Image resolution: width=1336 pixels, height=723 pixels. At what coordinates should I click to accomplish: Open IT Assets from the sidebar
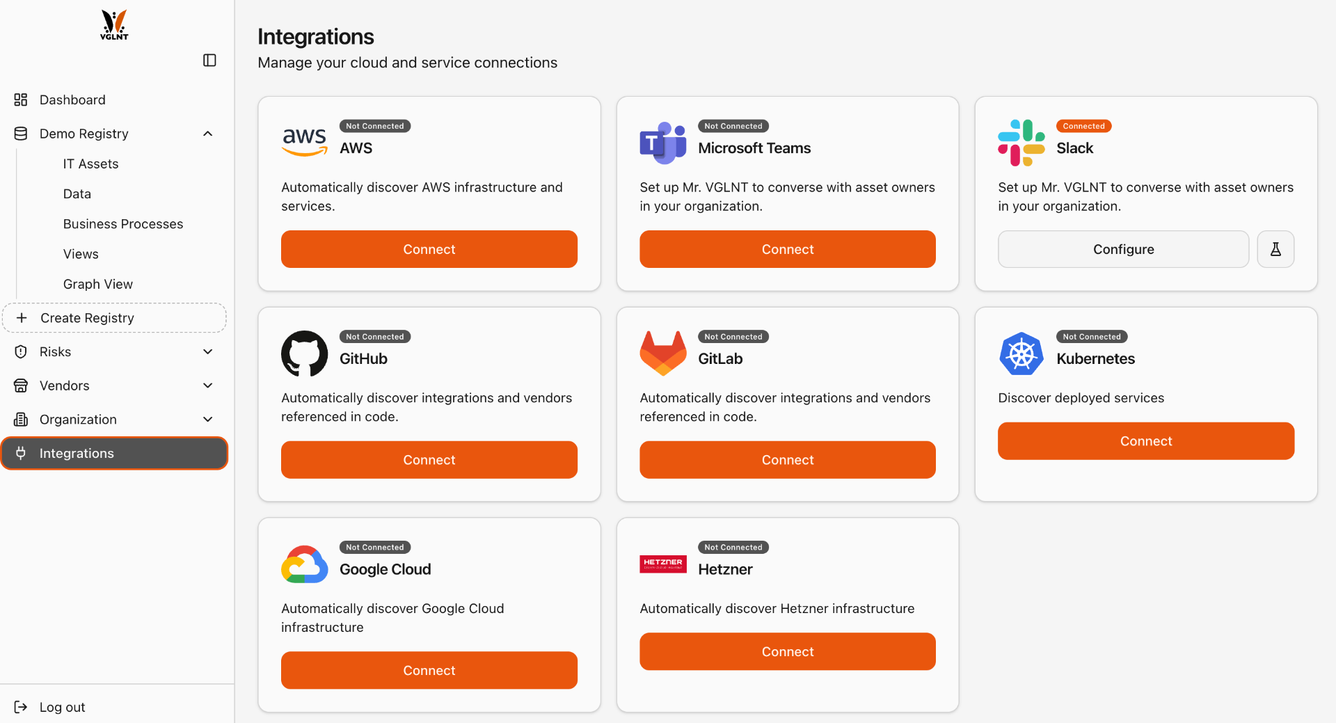[x=90, y=164]
